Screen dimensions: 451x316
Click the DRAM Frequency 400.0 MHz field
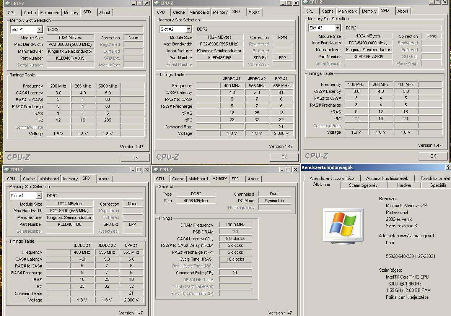[x=235, y=225]
